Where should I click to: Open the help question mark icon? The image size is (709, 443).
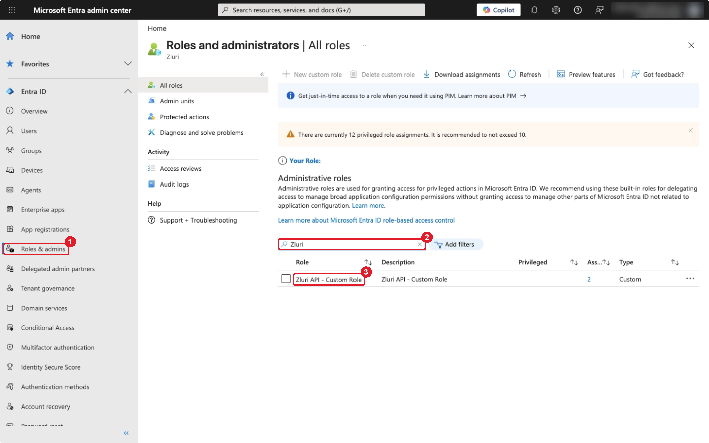click(x=578, y=10)
